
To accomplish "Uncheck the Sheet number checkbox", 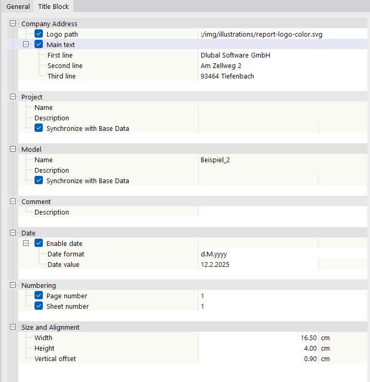I will point(39,306).
